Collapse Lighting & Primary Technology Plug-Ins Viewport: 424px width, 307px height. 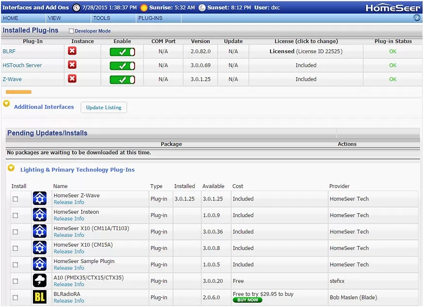click(11, 168)
